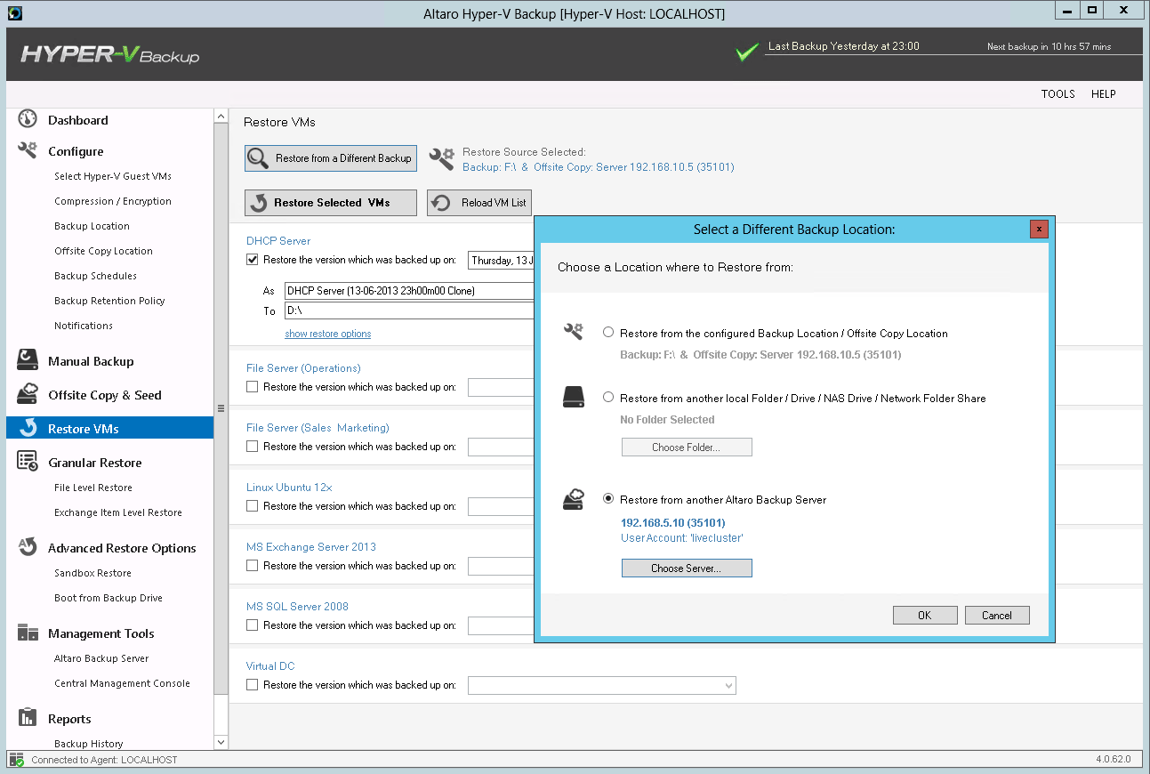1150x774 pixels.
Task: Click Choose Folder button
Action: tap(687, 447)
